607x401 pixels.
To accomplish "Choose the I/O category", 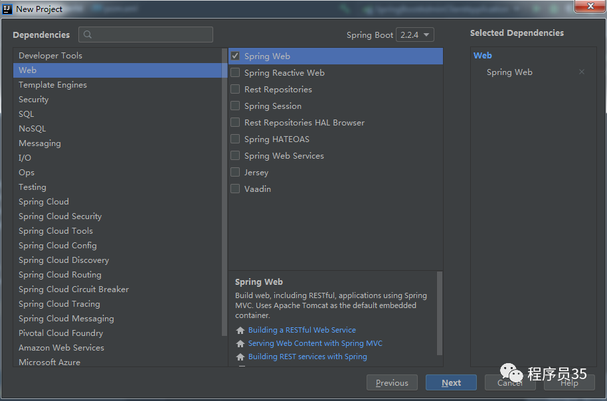I will pos(118,158).
